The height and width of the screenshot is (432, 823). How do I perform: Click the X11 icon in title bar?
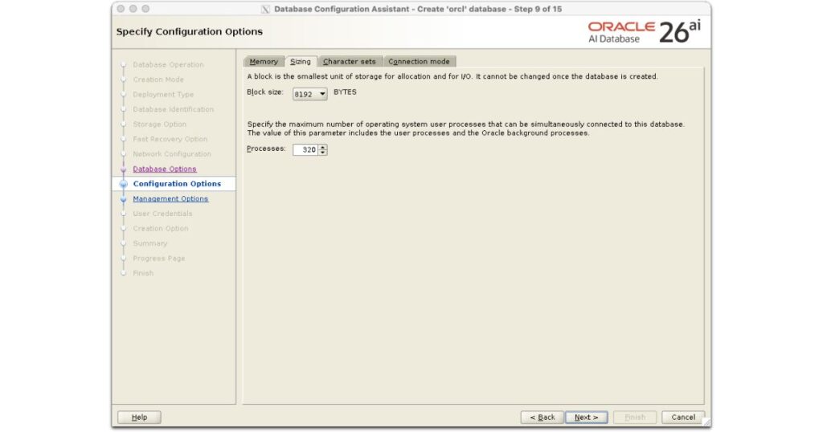[x=265, y=9]
